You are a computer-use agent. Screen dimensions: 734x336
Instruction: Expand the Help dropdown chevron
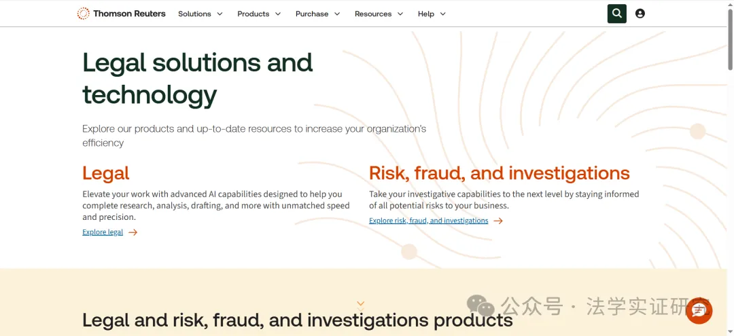pyautogui.click(x=443, y=14)
